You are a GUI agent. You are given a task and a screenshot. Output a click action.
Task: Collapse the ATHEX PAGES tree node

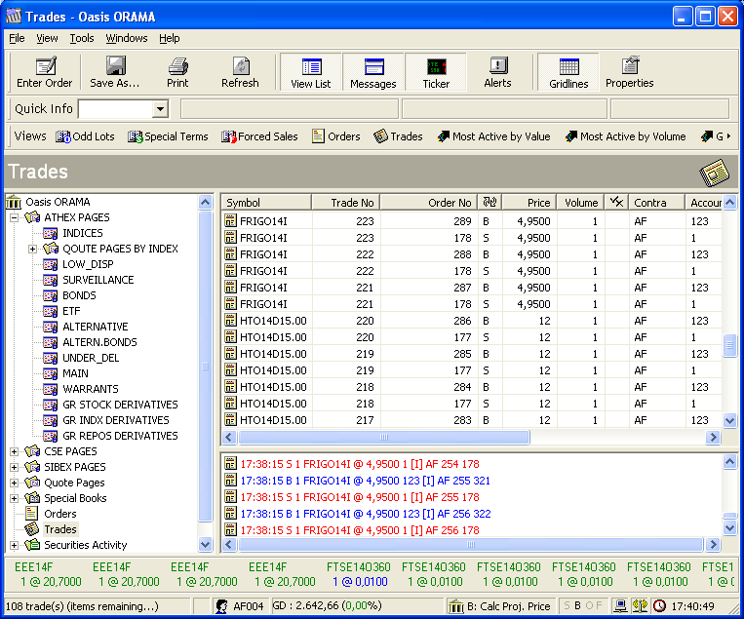tap(15, 217)
